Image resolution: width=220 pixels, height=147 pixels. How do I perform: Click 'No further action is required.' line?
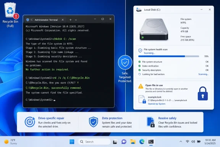coord(47,70)
